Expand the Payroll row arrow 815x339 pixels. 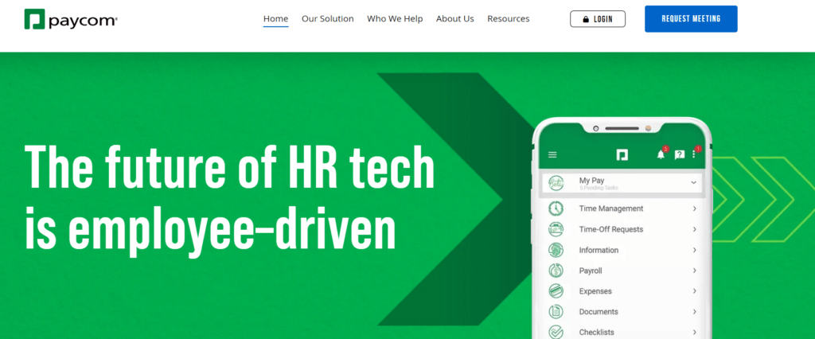(x=694, y=271)
